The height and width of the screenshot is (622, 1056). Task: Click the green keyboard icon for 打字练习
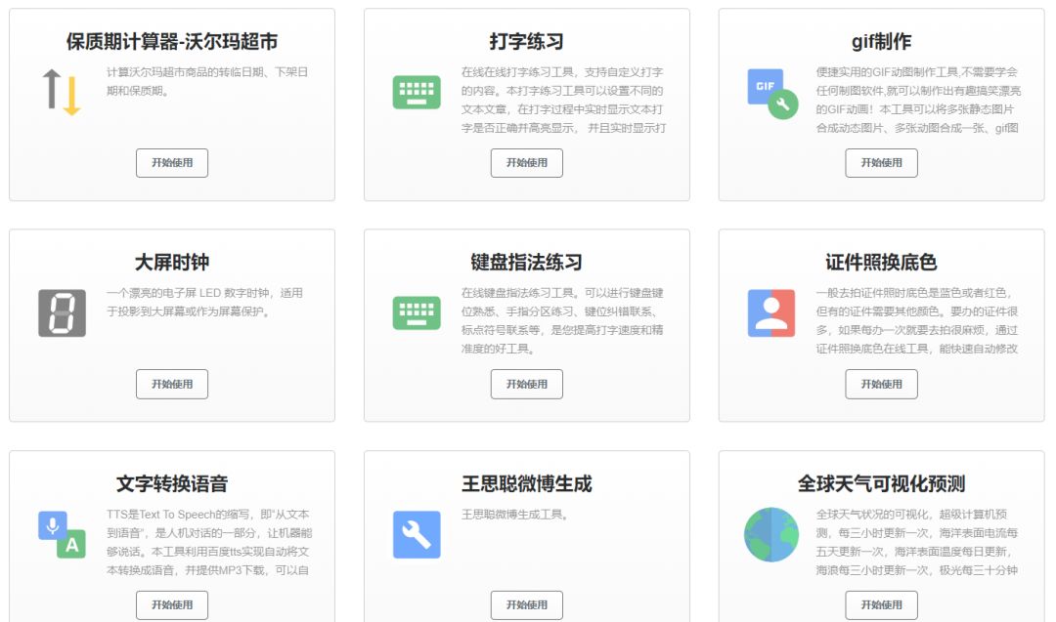click(417, 93)
